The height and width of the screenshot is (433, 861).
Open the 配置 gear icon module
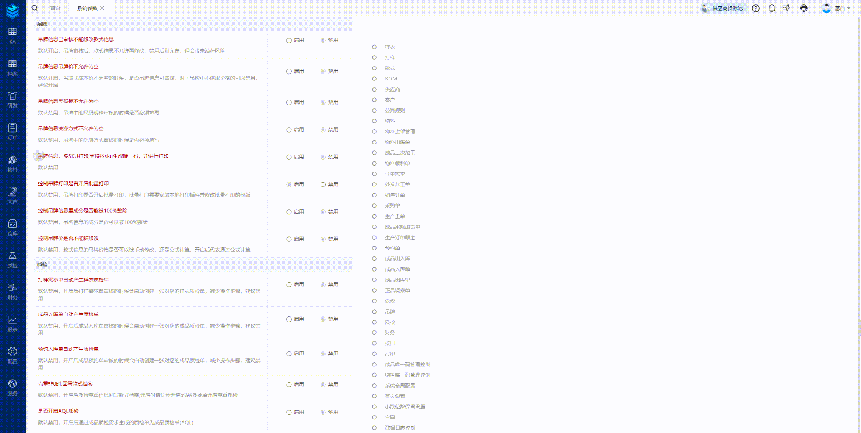tap(13, 355)
